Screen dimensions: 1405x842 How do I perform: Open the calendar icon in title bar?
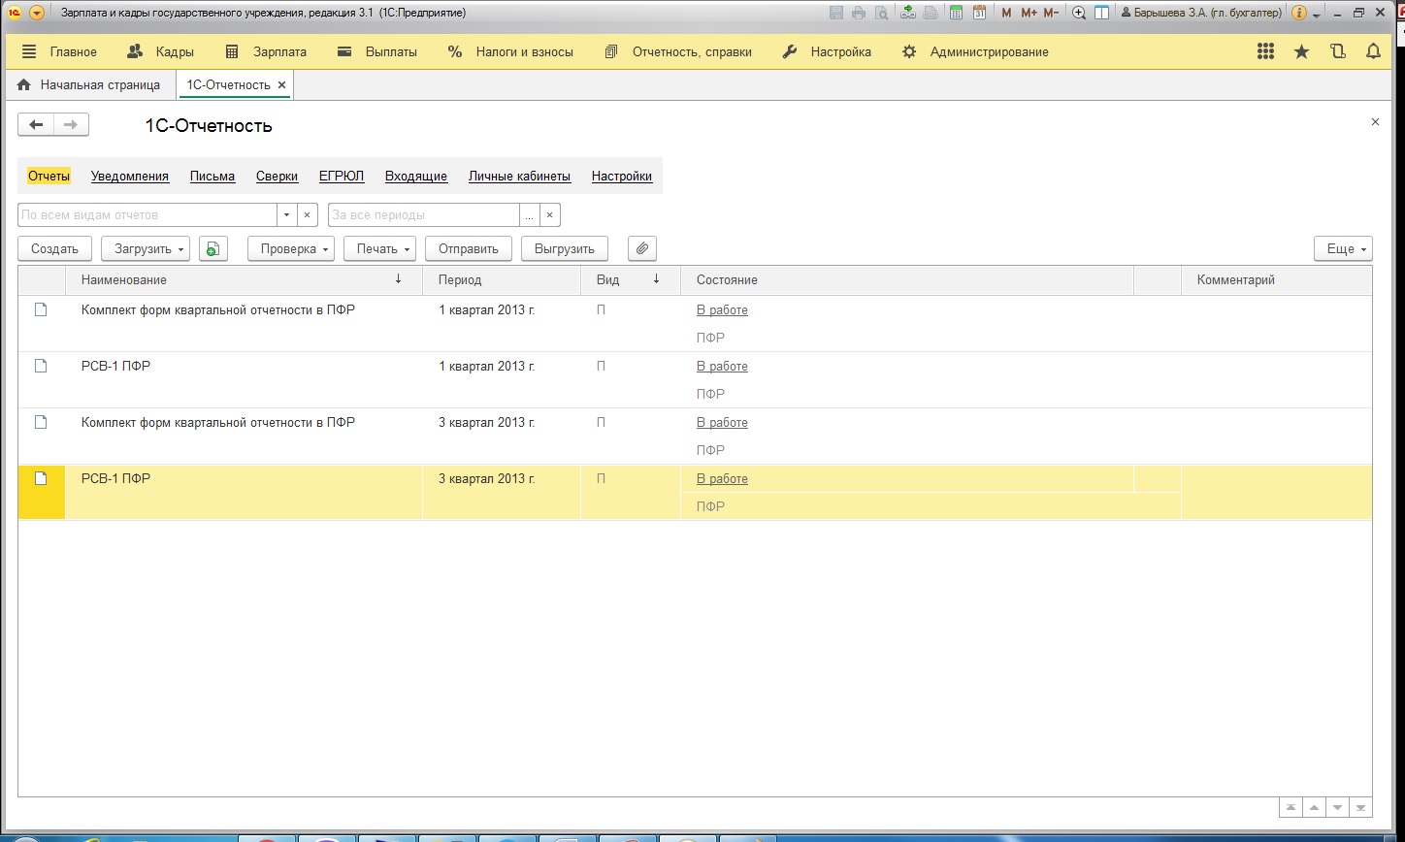[x=979, y=13]
